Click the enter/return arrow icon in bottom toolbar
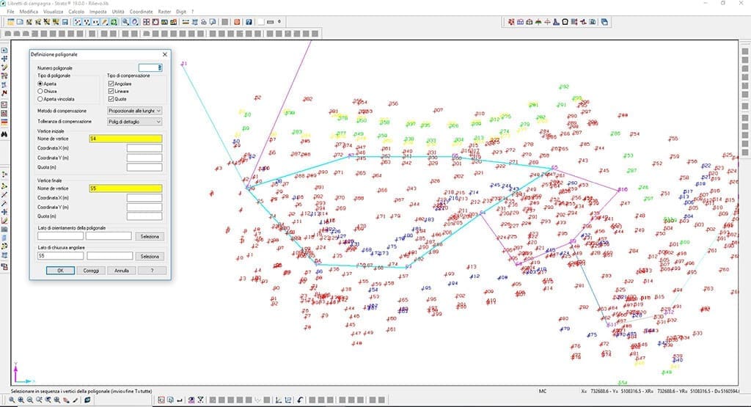 [179, 400]
